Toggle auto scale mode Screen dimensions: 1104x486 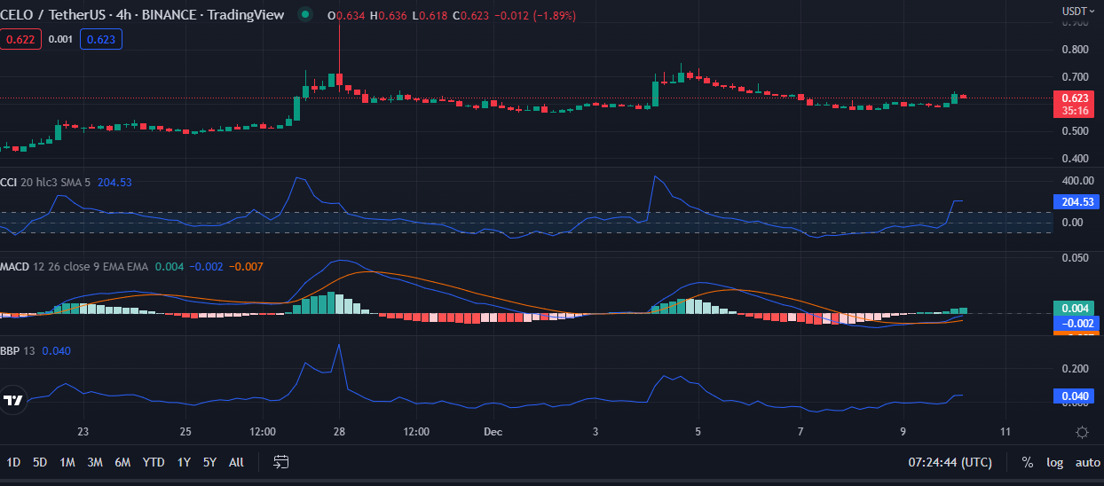pyautogui.click(x=1087, y=462)
